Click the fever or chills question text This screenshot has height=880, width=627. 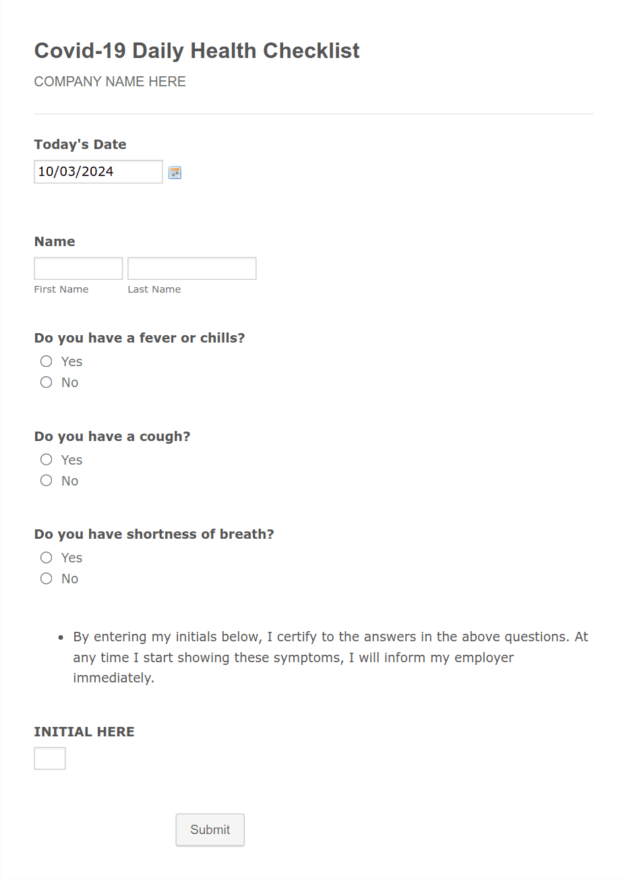click(x=140, y=338)
